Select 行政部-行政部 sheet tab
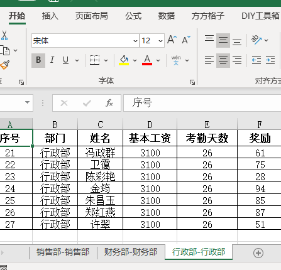The width and height of the screenshot is (281, 270). [199, 252]
